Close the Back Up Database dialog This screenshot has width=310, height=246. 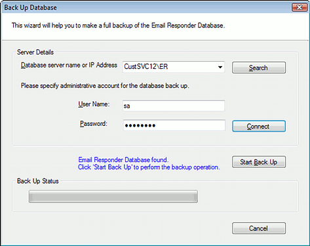coord(300,7)
